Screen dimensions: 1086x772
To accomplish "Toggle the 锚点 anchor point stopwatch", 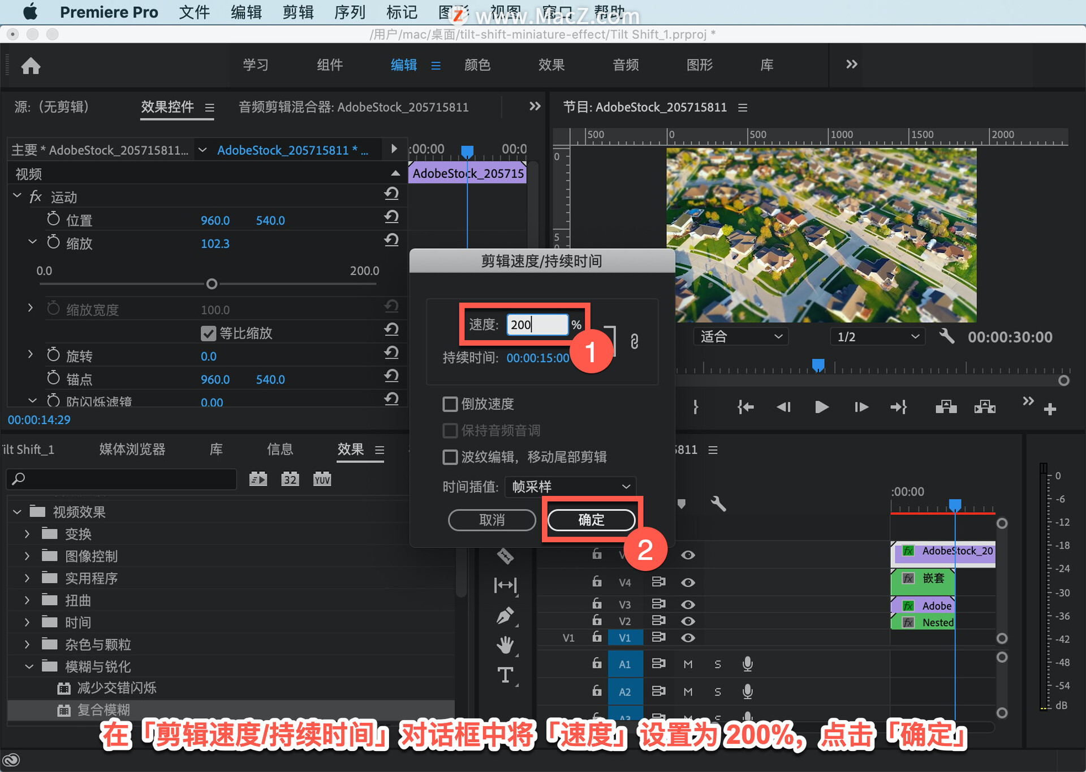I will 53,378.
